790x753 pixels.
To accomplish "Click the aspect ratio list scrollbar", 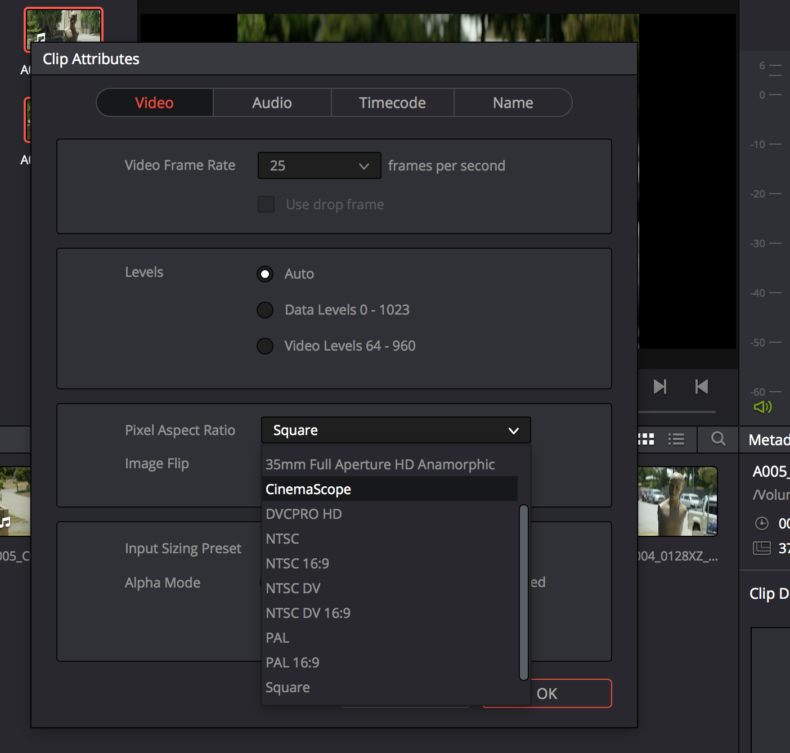I will pos(524,592).
